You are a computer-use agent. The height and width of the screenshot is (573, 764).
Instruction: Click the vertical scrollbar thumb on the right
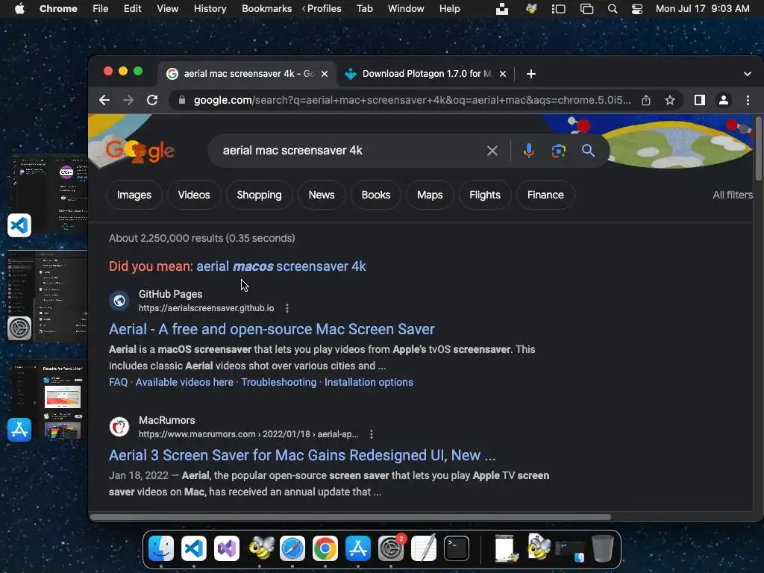[x=759, y=148]
